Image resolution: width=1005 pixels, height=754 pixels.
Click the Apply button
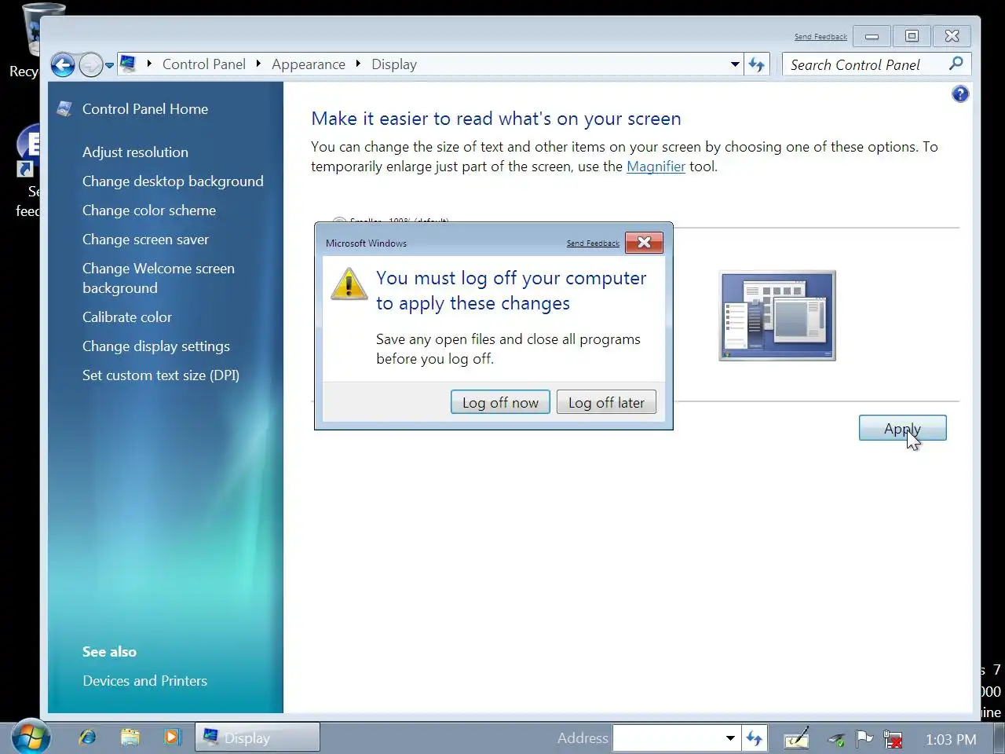(902, 428)
